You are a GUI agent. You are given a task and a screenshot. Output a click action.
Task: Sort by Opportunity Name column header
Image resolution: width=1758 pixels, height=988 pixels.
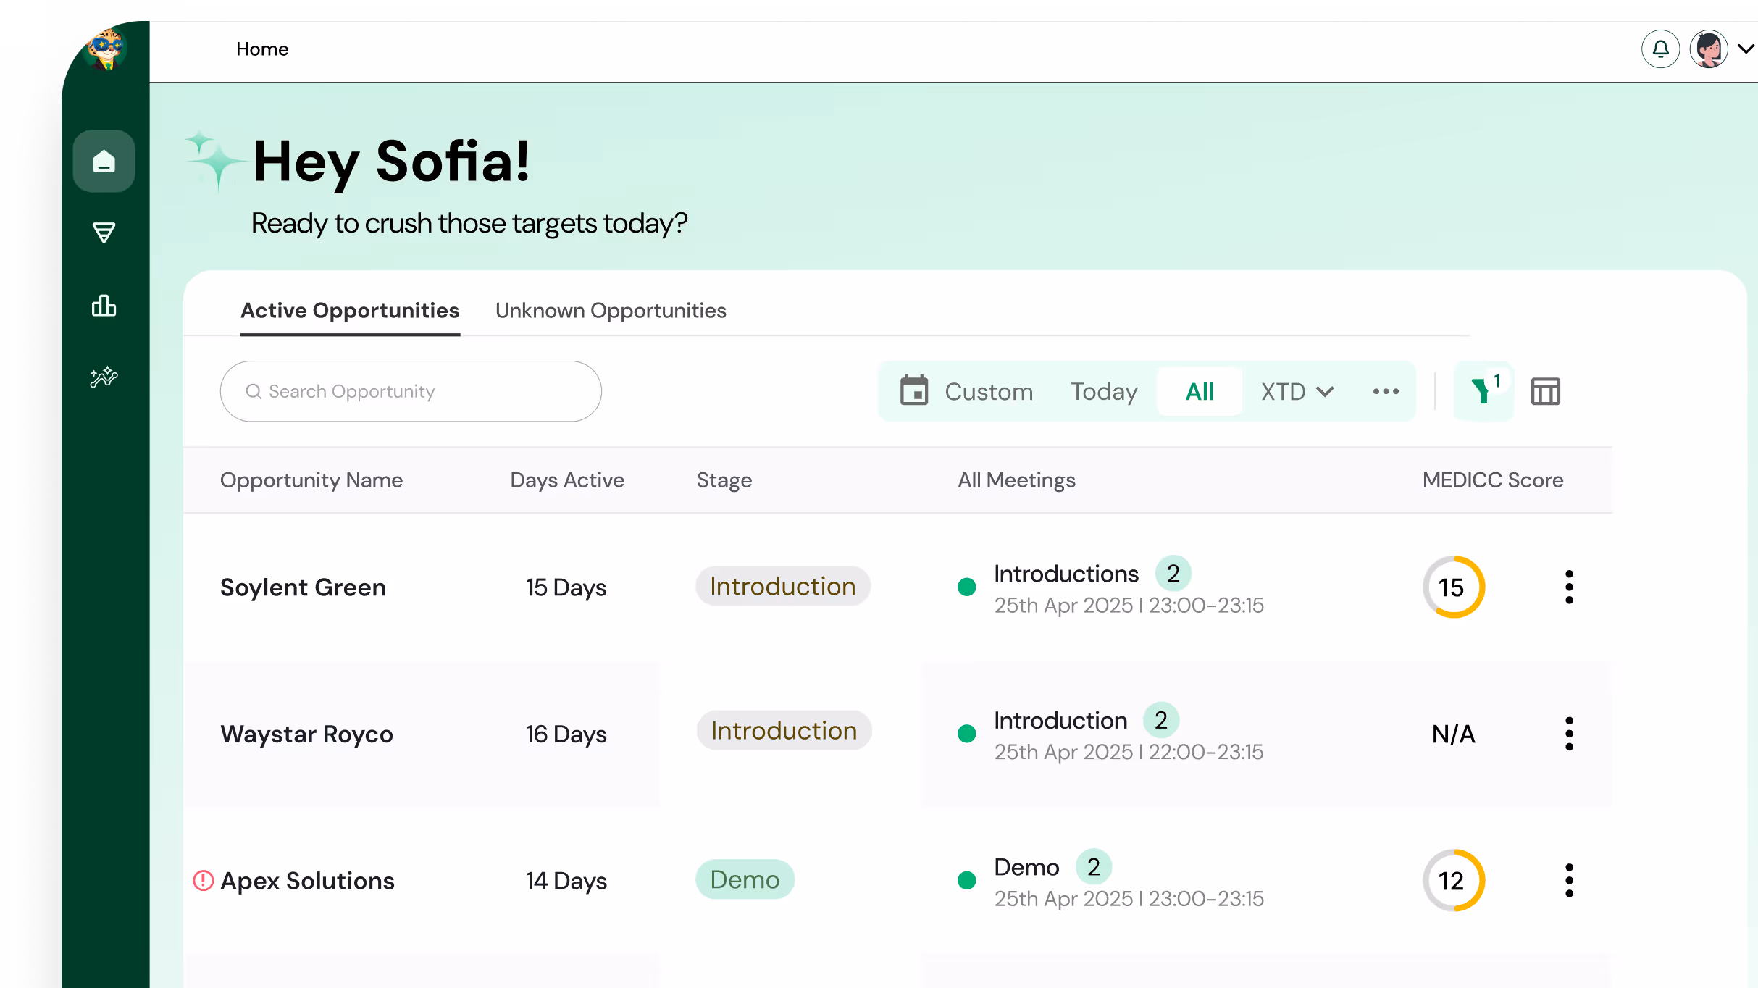point(311,480)
